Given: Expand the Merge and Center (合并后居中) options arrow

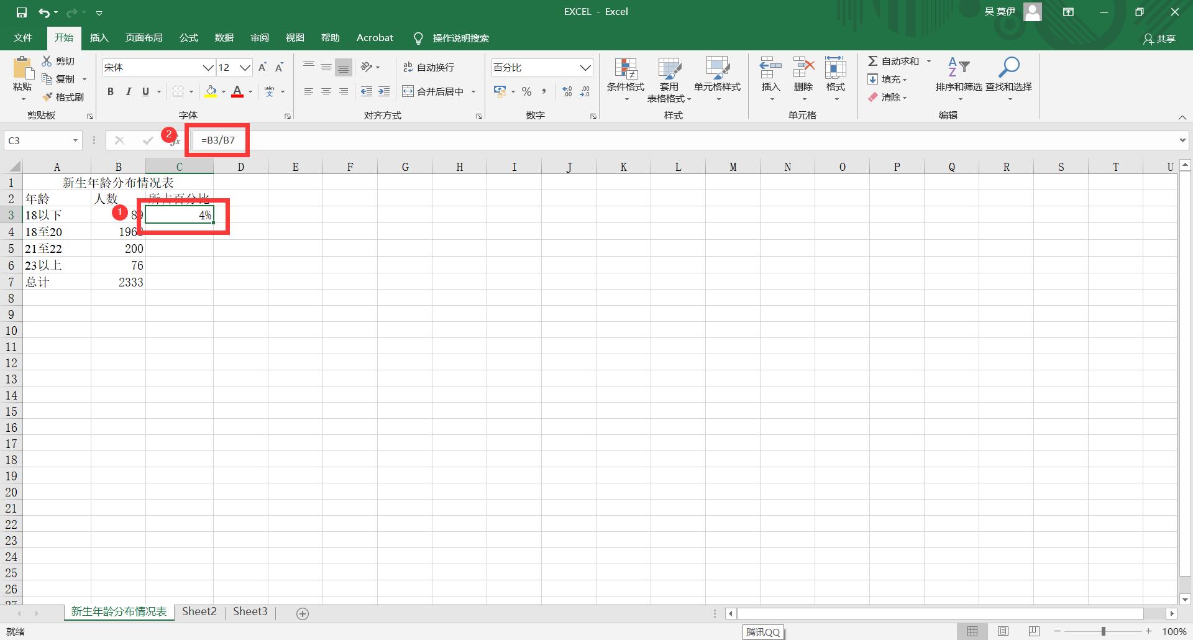Looking at the screenshot, I should click(x=473, y=91).
